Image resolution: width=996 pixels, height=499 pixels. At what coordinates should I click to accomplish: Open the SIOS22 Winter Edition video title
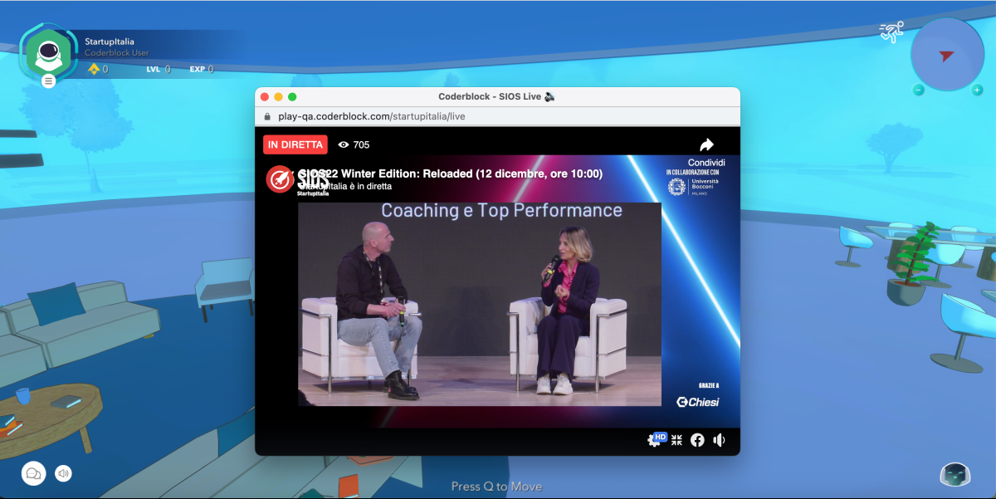click(451, 174)
